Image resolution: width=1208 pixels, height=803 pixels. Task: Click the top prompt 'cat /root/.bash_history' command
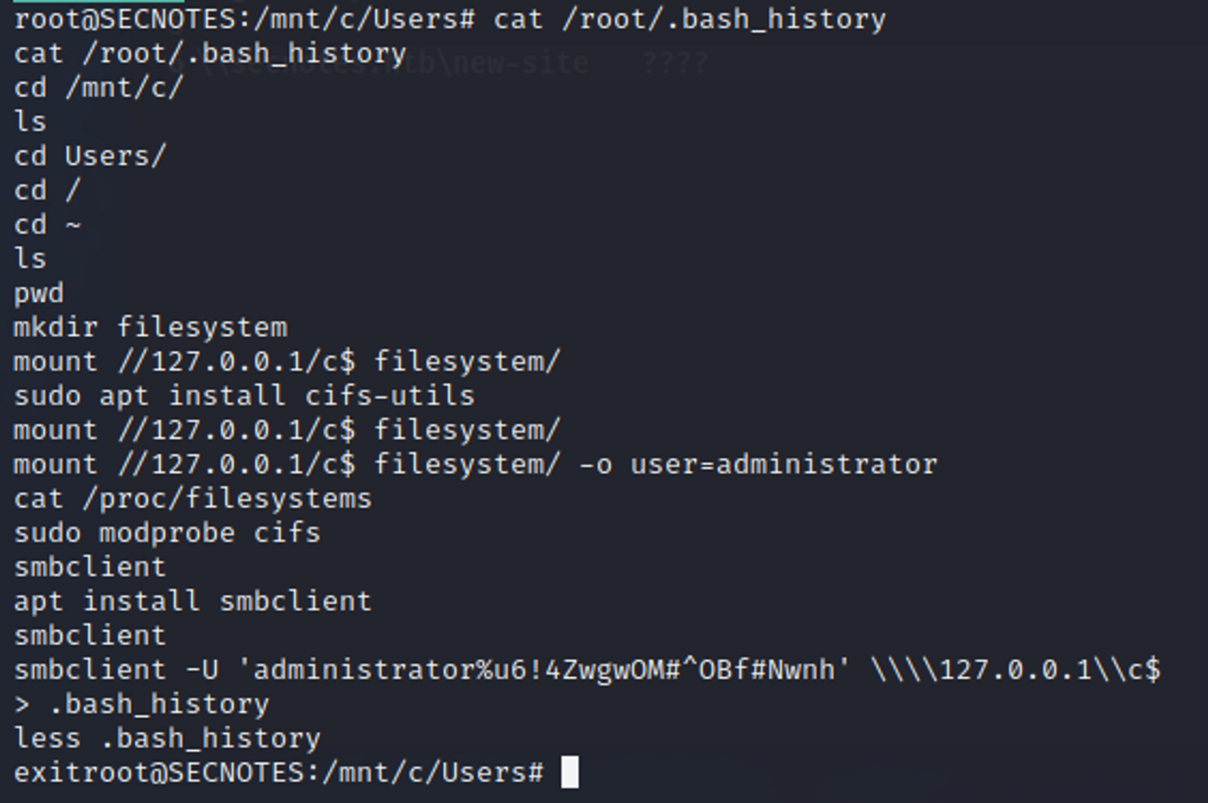point(690,19)
